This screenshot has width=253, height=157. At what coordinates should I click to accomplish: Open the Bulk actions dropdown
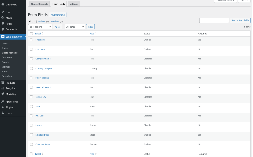tap(40, 27)
